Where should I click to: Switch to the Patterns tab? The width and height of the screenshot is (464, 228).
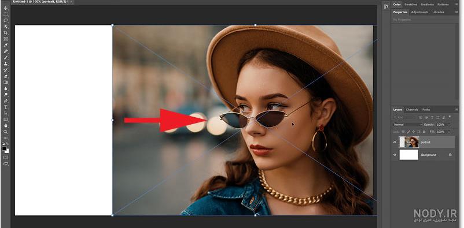tap(443, 5)
